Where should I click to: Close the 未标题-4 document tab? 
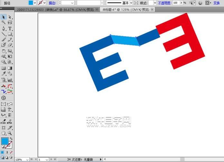point(152,9)
